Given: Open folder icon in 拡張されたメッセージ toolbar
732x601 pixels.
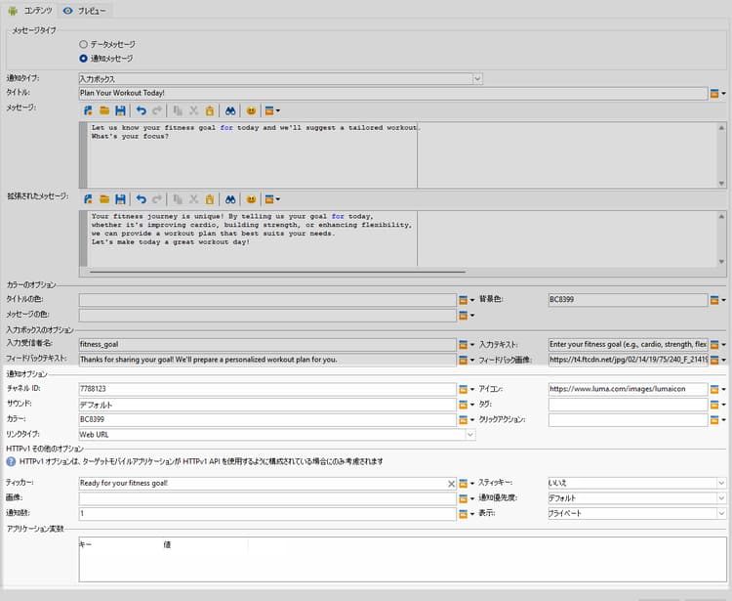Looking at the screenshot, I should (x=104, y=199).
